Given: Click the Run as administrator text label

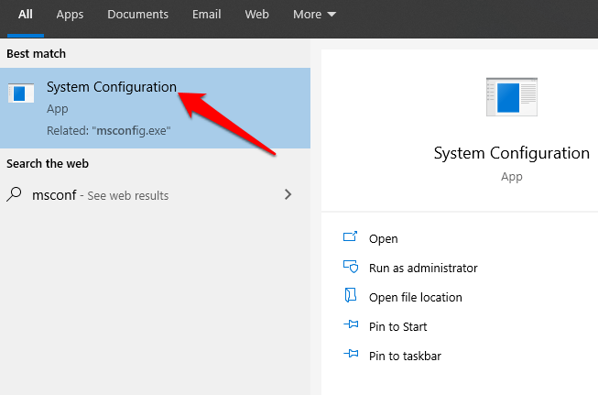Looking at the screenshot, I should coord(423,268).
